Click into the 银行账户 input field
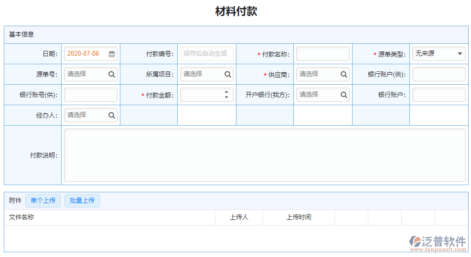 439,95
